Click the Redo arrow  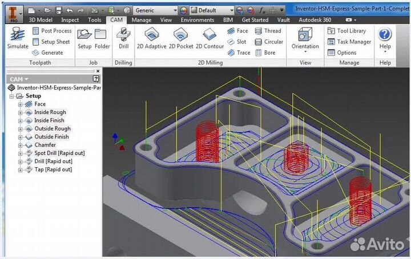[80, 10]
